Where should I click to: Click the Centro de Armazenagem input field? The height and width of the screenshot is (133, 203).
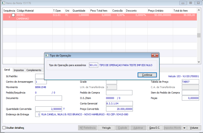pos(41,82)
